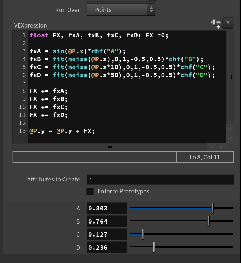Click the '@P.y = @P.y + FX;' code line
The height and width of the screenshot is (263, 241).
coord(62,131)
